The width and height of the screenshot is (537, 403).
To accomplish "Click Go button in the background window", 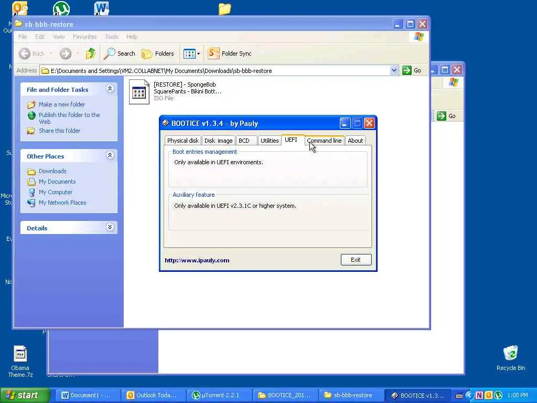I will [x=446, y=116].
